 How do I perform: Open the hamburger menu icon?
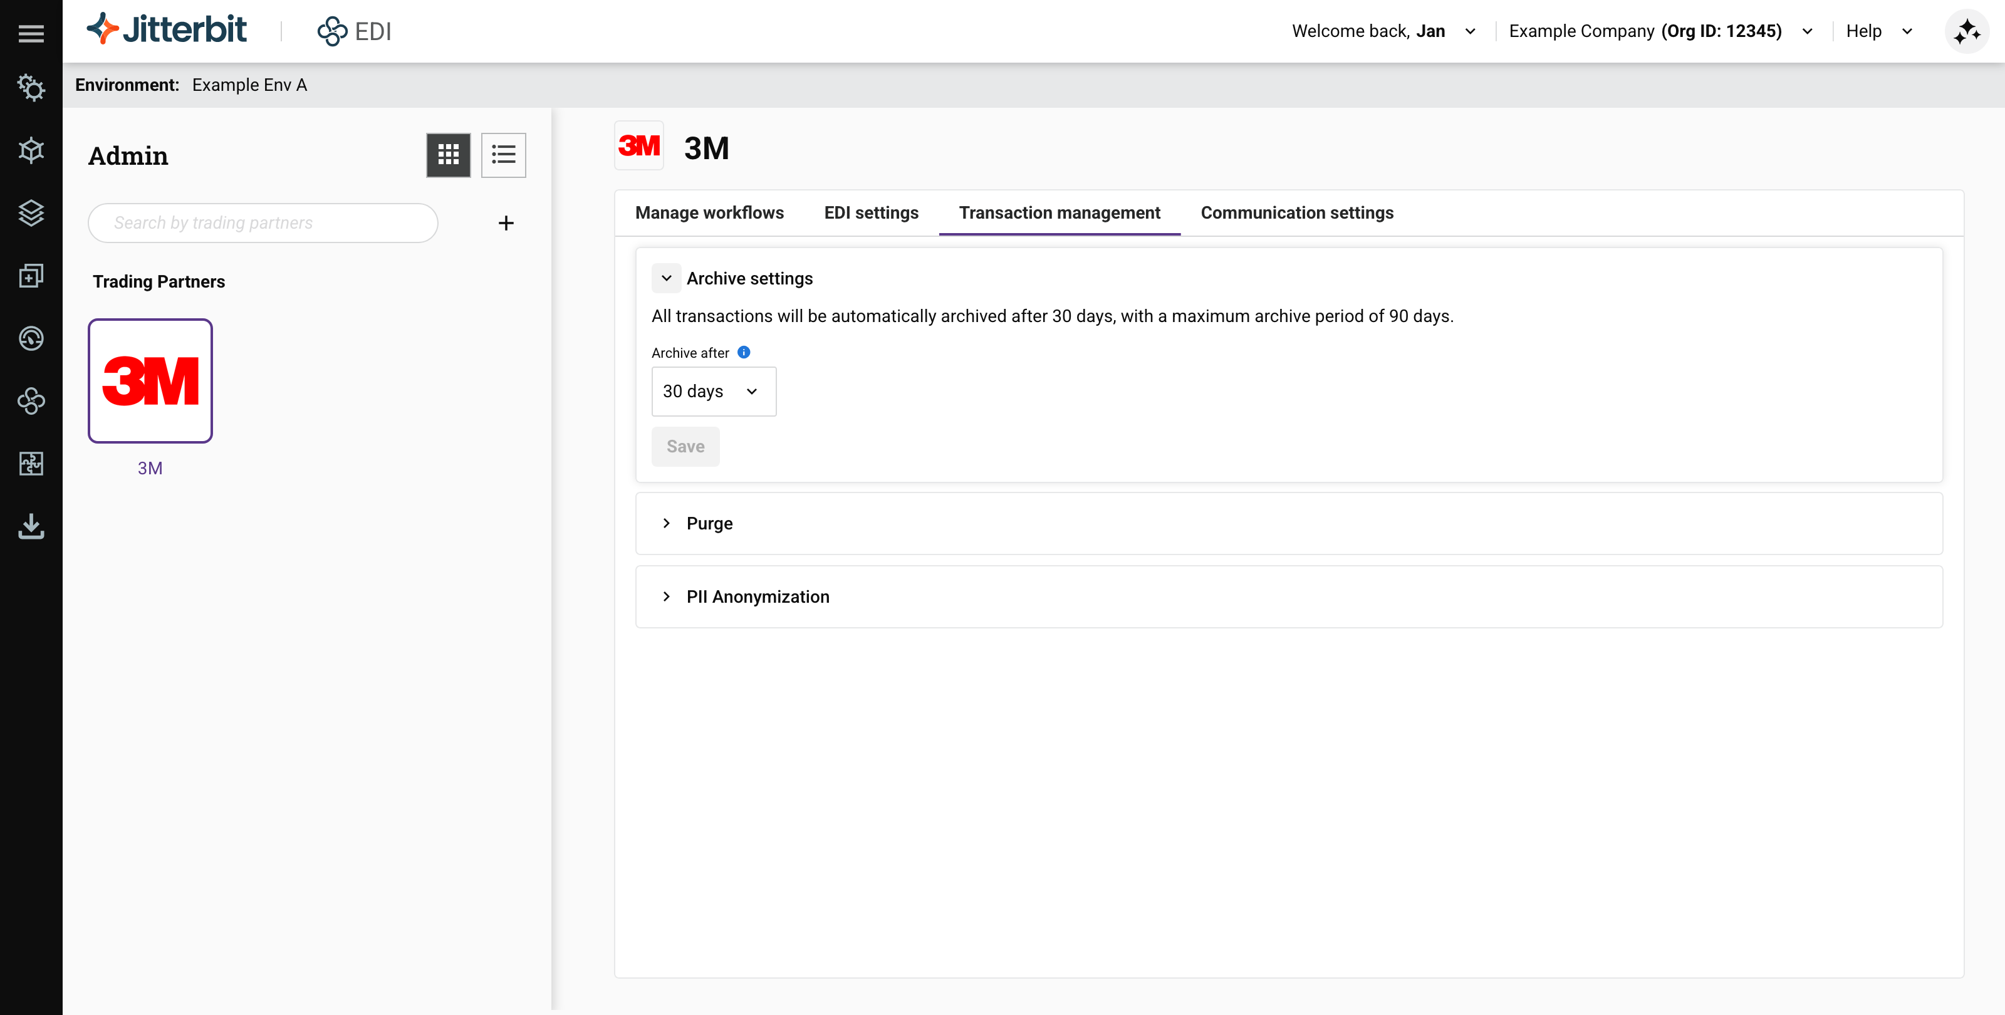click(x=31, y=33)
